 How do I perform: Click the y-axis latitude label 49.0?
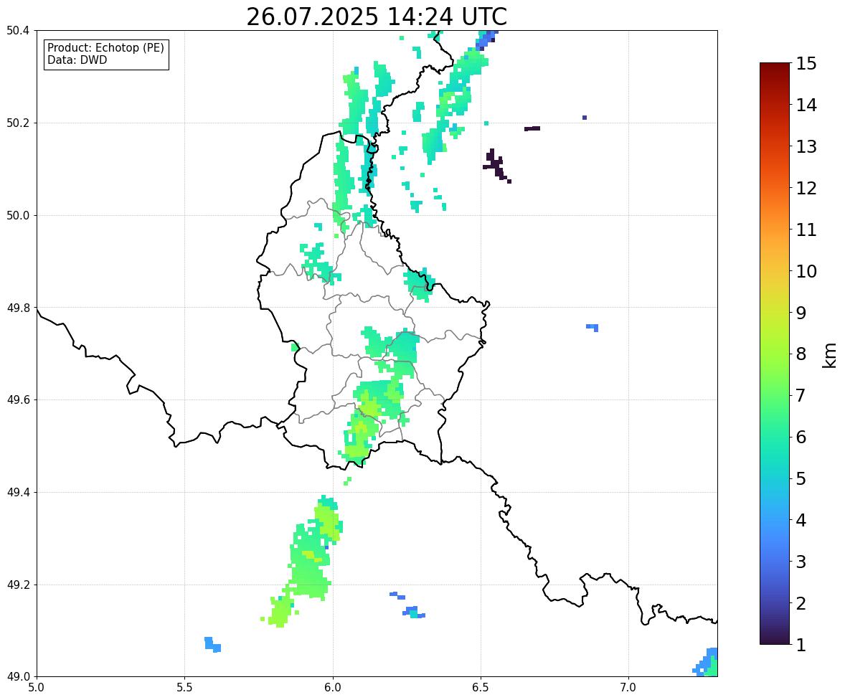pyautogui.click(x=18, y=677)
